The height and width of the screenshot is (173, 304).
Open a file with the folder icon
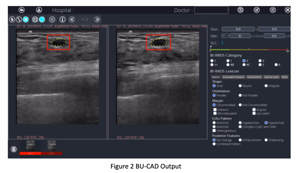(x=21, y=10)
